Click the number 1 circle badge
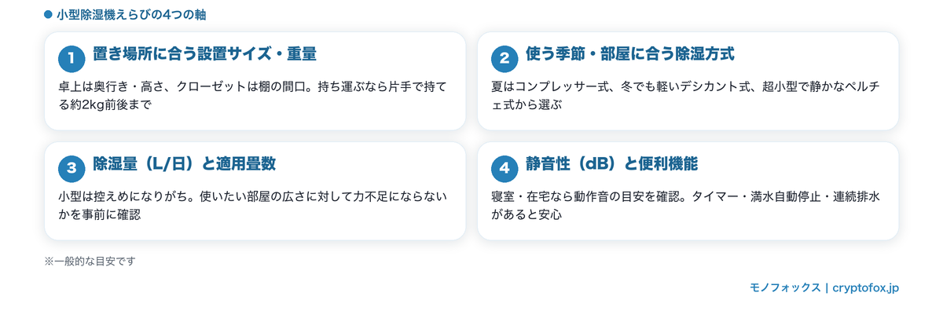943x311 pixels. coord(72,58)
